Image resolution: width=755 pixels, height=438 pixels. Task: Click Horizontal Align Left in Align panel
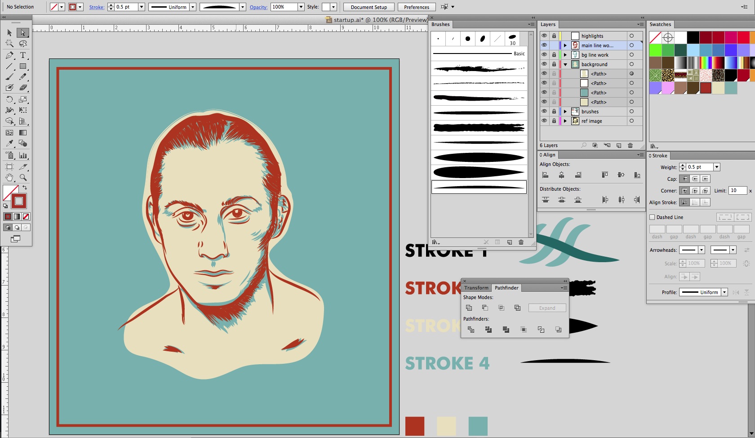coord(545,175)
